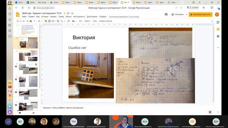Open the Слайд menu
Screen dimensions: 228x128
pos(61,17)
